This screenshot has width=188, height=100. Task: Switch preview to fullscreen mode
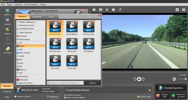(183, 10)
